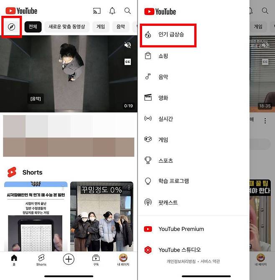Viewport: 275px width, 280px height.
Task: Select the 게임 chip in left screen
Action: coord(101,27)
